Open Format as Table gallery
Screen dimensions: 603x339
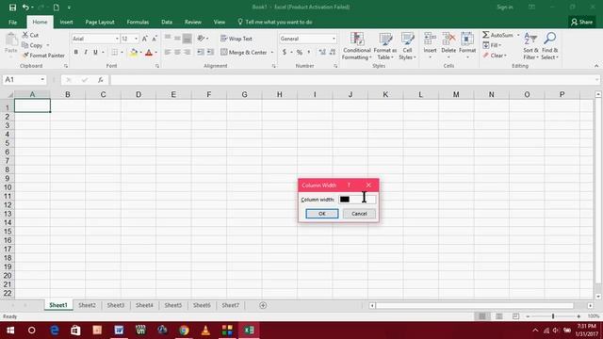(x=385, y=46)
